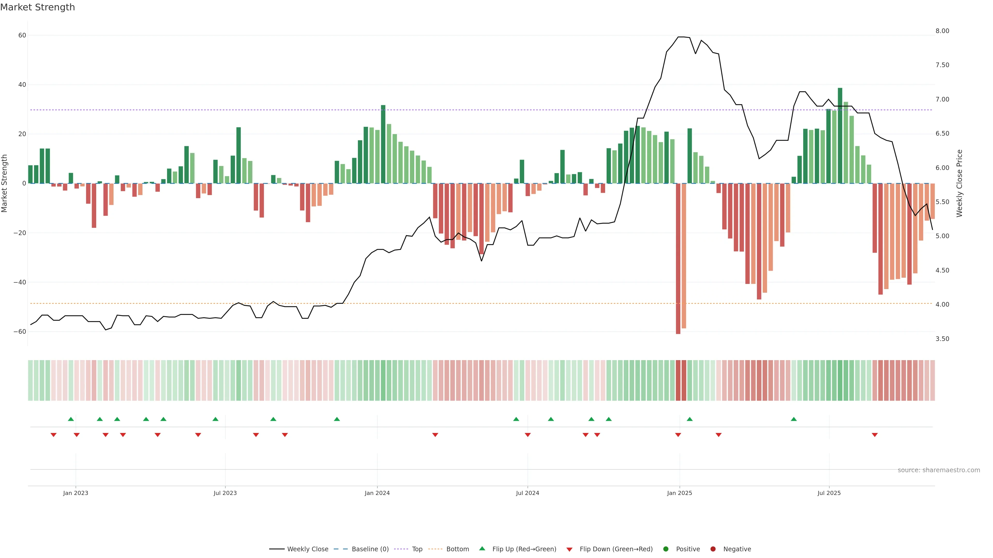
Task: Click the Weekly Close Price axis title
Action: click(x=959, y=183)
